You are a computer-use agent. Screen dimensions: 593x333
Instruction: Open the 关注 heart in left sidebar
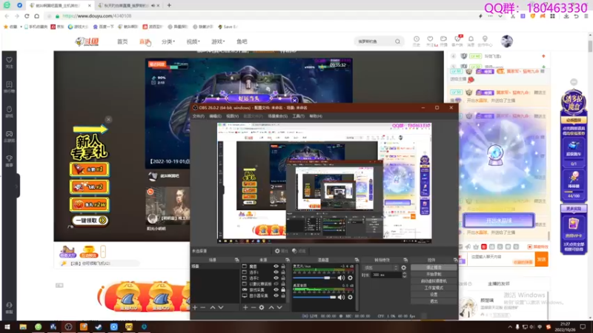(x=9, y=62)
